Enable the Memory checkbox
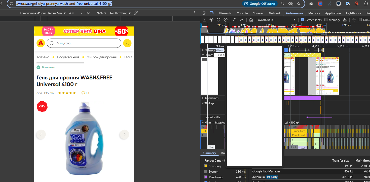Screen dimensions: 370x182 pyautogui.click(x=326, y=20)
